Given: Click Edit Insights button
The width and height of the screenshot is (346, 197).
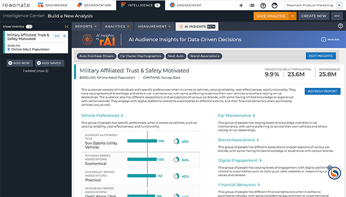Looking at the screenshot, I should click(x=321, y=56).
